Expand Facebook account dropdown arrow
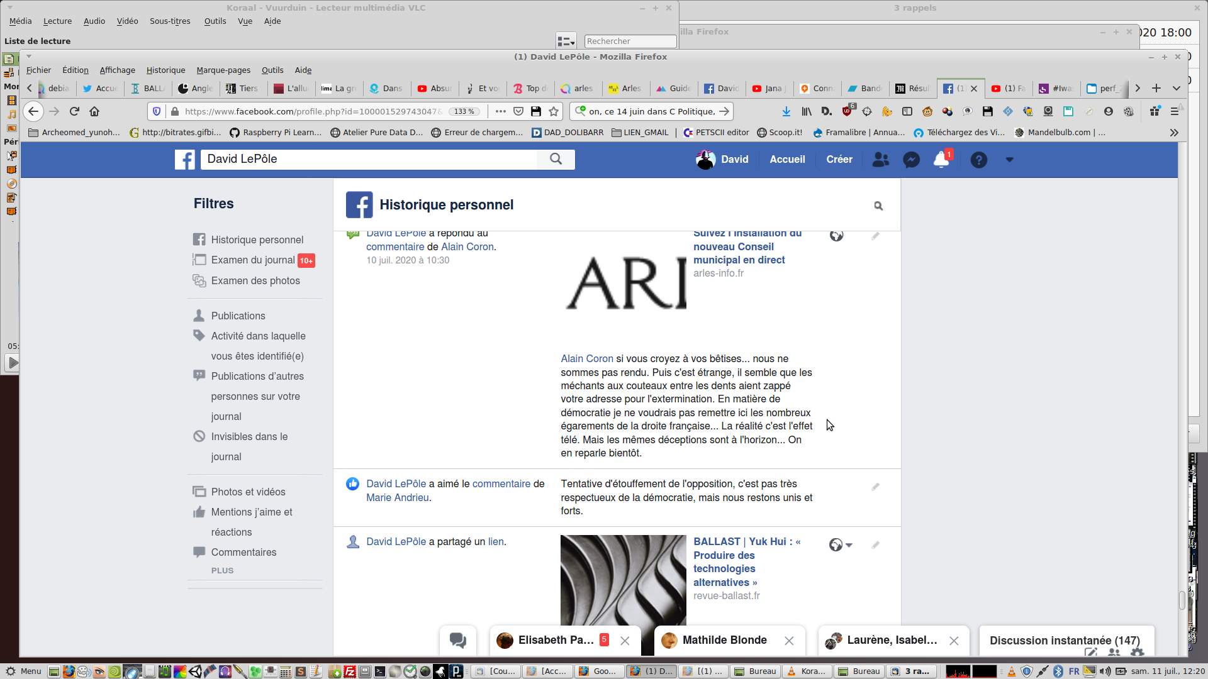 (x=1009, y=160)
